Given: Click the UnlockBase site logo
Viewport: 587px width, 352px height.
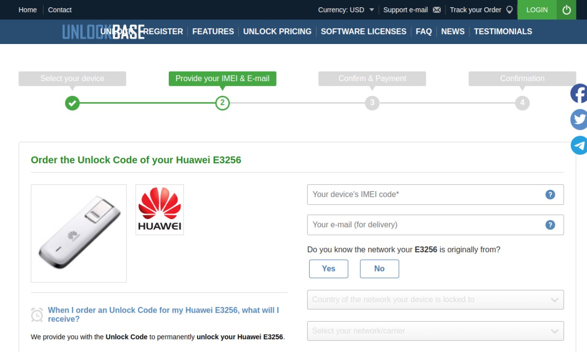Looking at the screenshot, I should coord(103,32).
